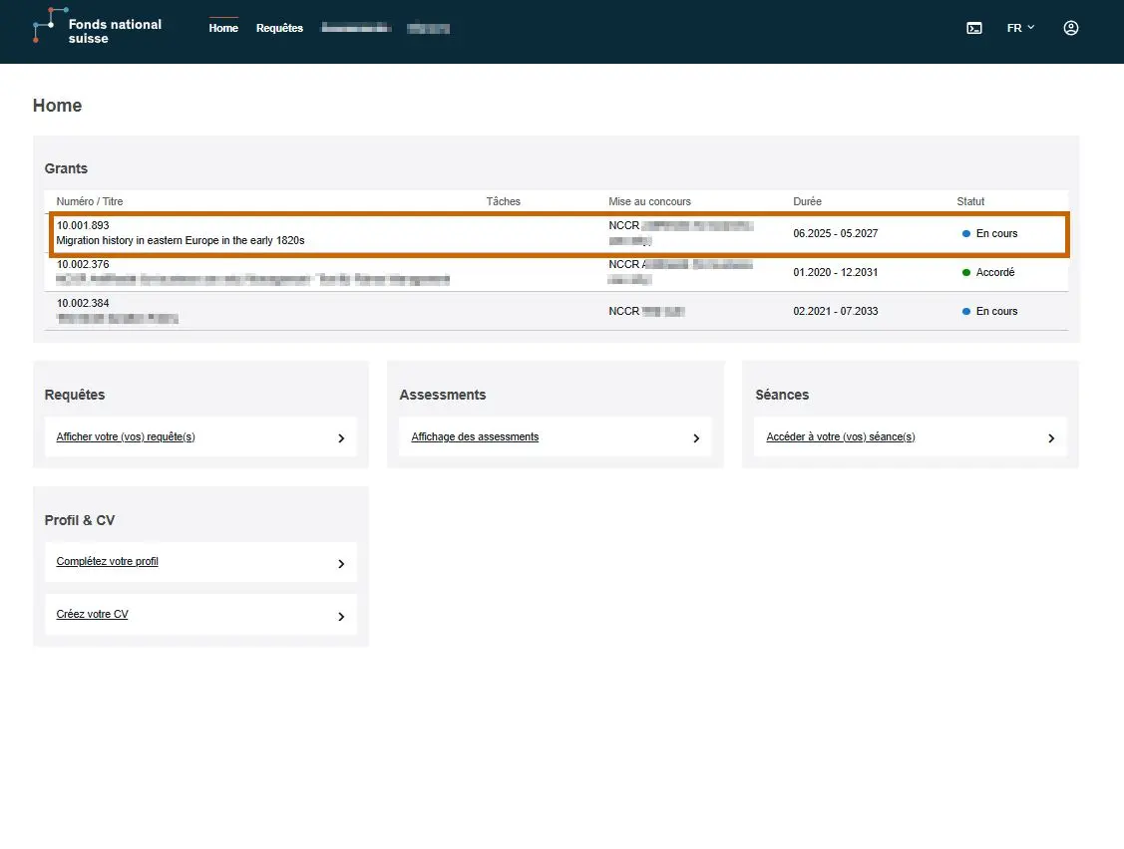Click the Numéro / Titre column header
The height and width of the screenshot is (849, 1124).
[x=90, y=201]
